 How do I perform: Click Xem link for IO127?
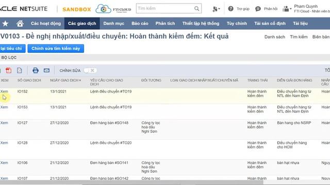pyautogui.click(x=4, y=123)
